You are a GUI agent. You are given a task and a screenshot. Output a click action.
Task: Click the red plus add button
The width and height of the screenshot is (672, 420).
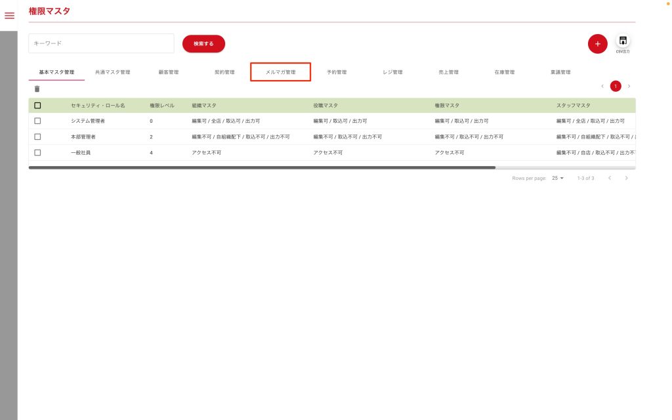coord(597,44)
